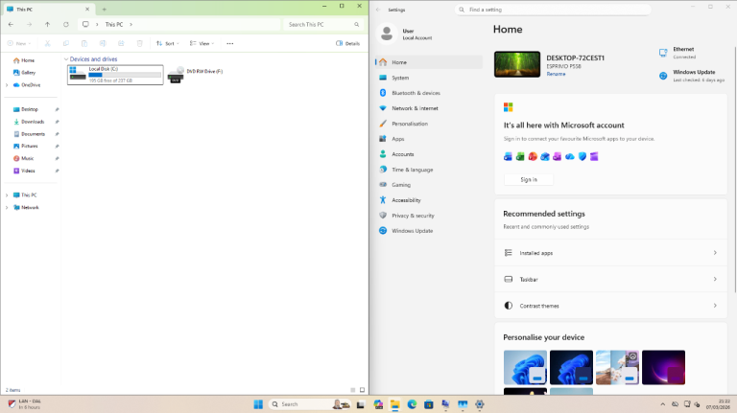Open the View dropdown menu

coord(200,43)
